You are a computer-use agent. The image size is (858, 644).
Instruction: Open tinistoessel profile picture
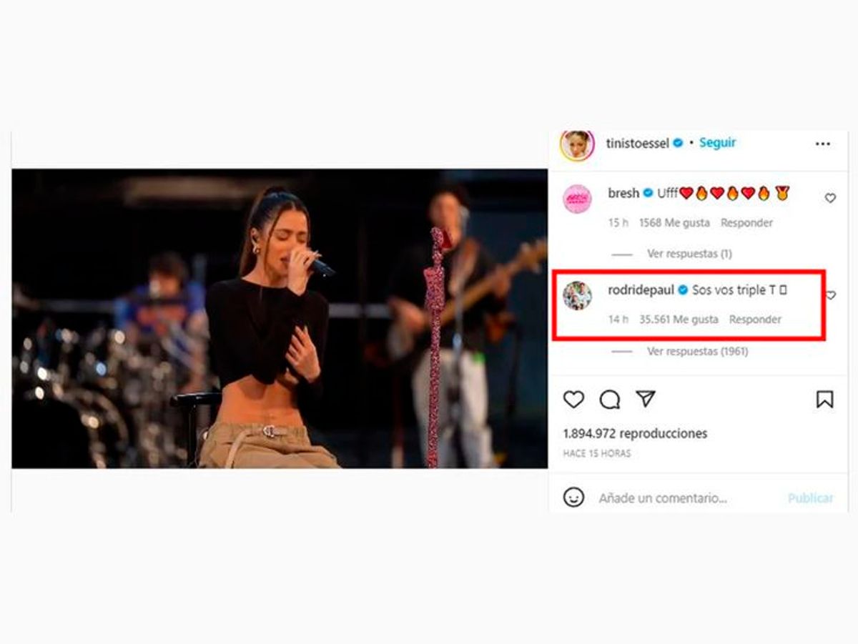pyautogui.click(x=577, y=145)
